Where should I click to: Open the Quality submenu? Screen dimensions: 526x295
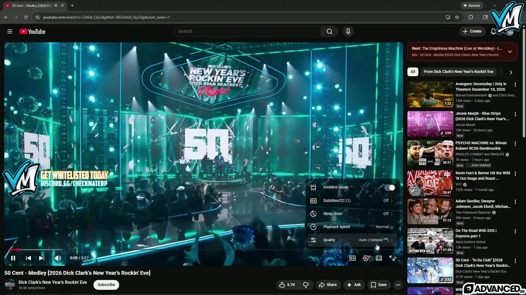coord(353,240)
